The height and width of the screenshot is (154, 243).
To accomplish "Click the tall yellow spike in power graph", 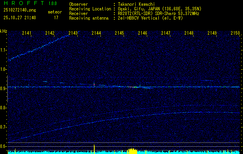I will [94, 148].
